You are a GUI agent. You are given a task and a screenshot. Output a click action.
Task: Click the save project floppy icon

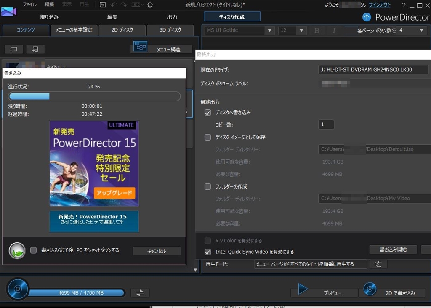tap(103, 5)
